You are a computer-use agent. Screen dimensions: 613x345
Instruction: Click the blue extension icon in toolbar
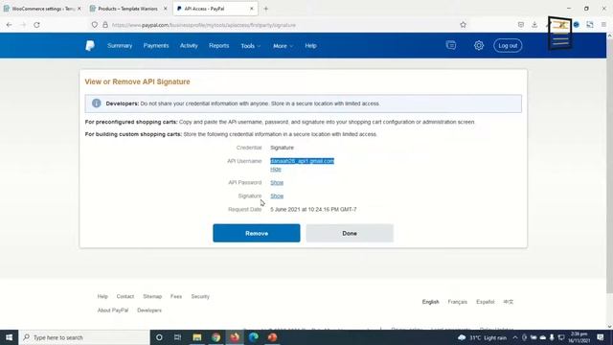(x=577, y=25)
